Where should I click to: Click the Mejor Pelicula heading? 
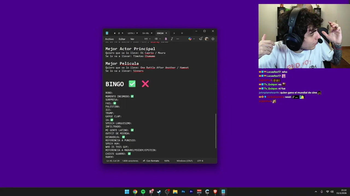(122, 63)
